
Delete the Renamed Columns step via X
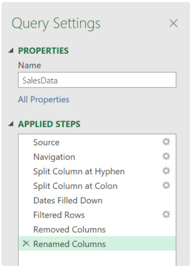(x=26, y=244)
